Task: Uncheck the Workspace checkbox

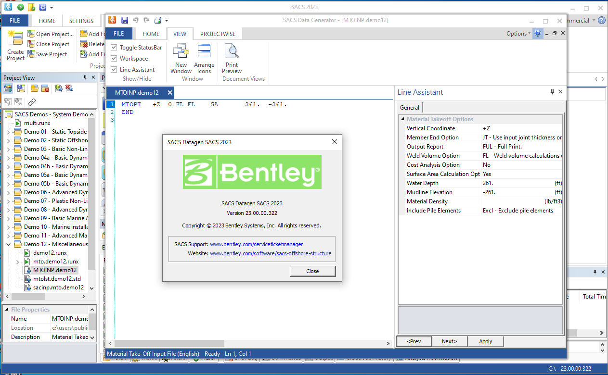Action: pos(114,58)
